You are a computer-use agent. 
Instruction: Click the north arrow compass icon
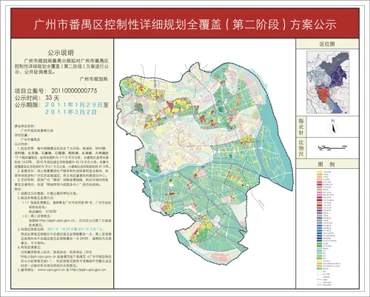point(333,127)
